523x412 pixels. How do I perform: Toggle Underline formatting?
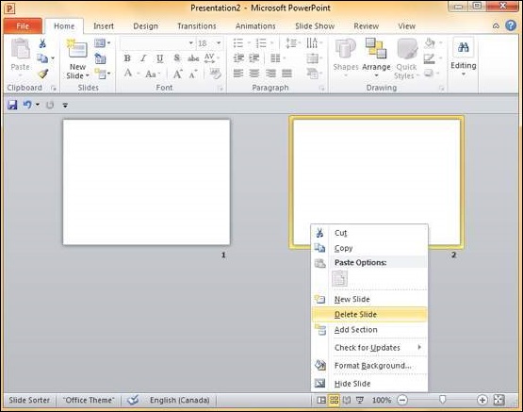pyautogui.click(x=160, y=58)
